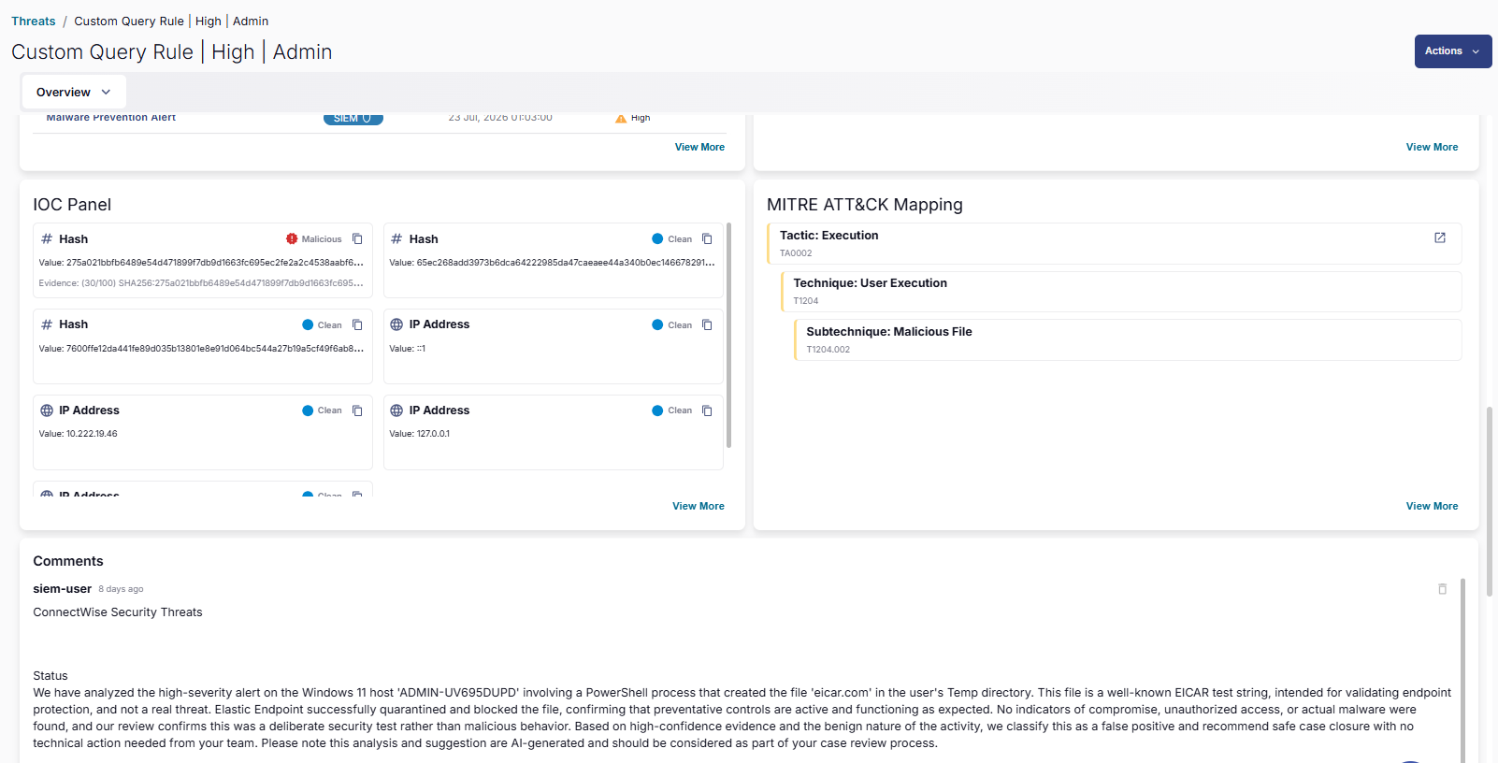The width and height of the screenshot is (1498, 763).
Task: Open Tactic Execution in external link
Action: [x=1440, y=238]
